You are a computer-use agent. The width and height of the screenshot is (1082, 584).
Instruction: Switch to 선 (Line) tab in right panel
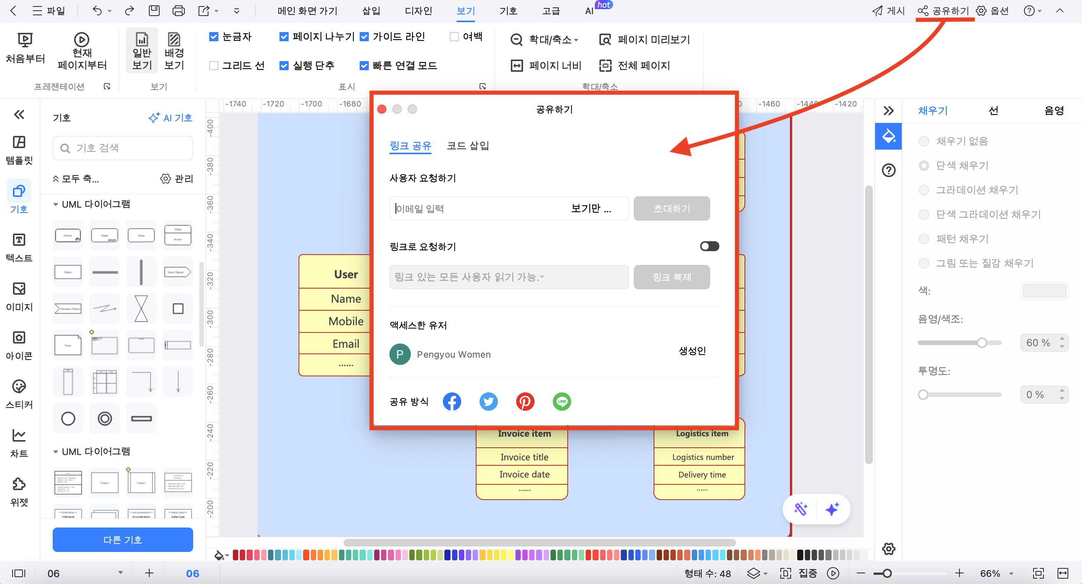[993, 111]
